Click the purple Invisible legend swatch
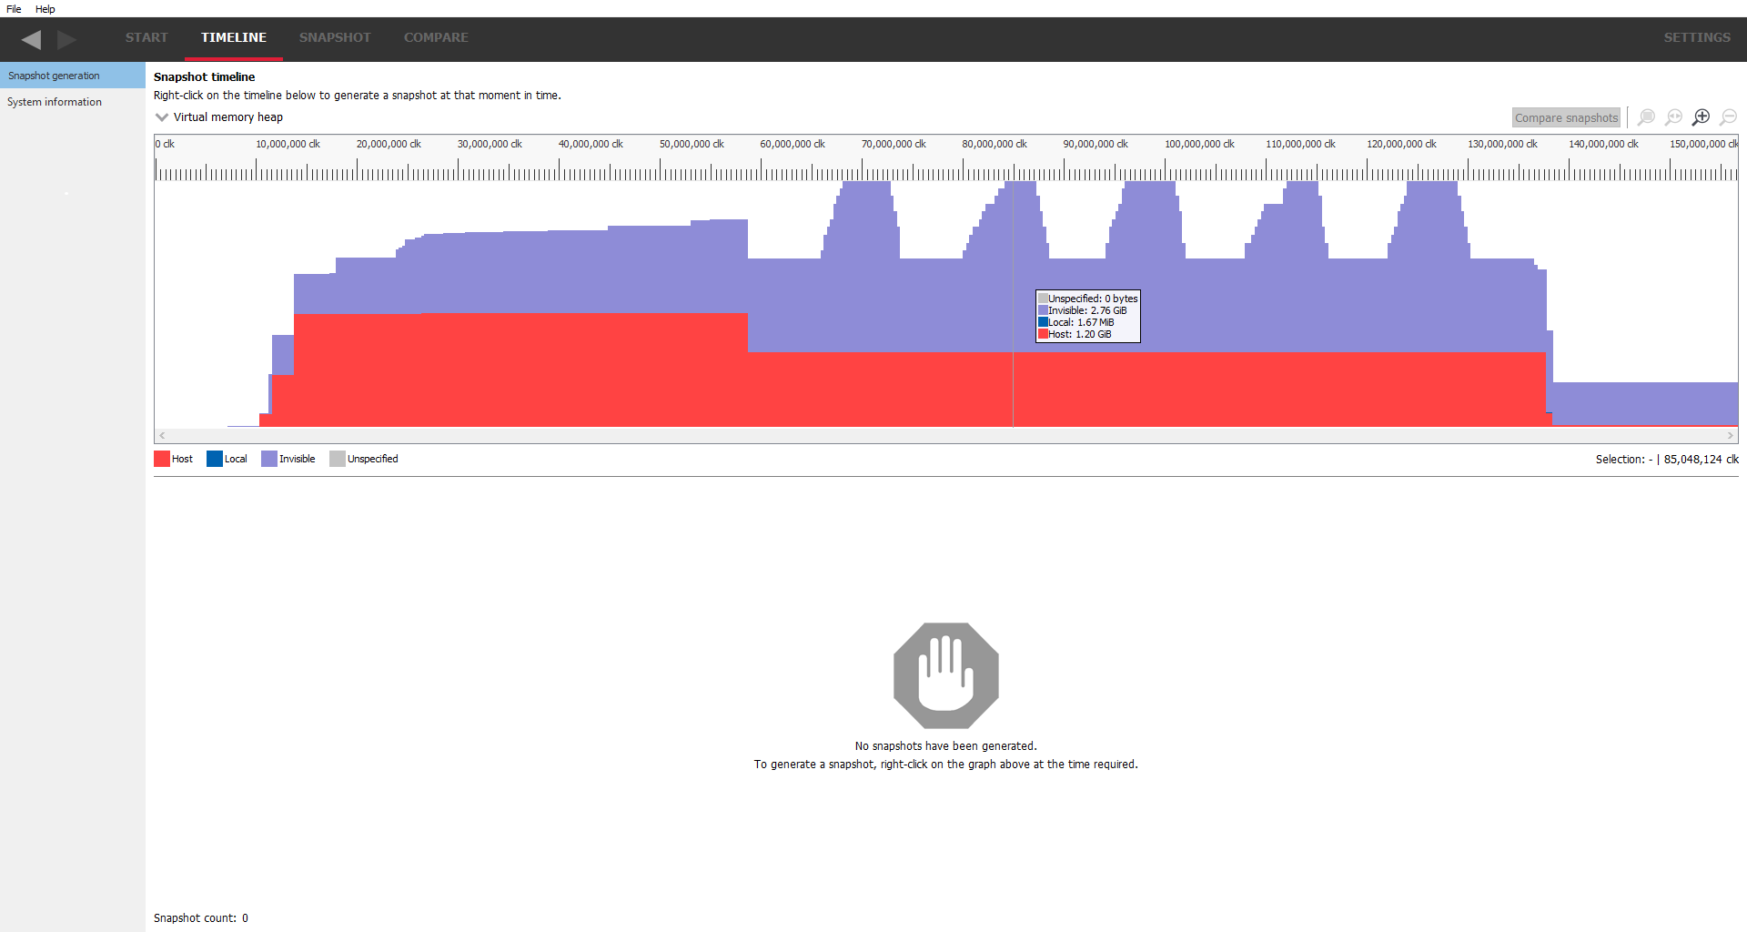1747x932 pixels. tap(269, 459)
